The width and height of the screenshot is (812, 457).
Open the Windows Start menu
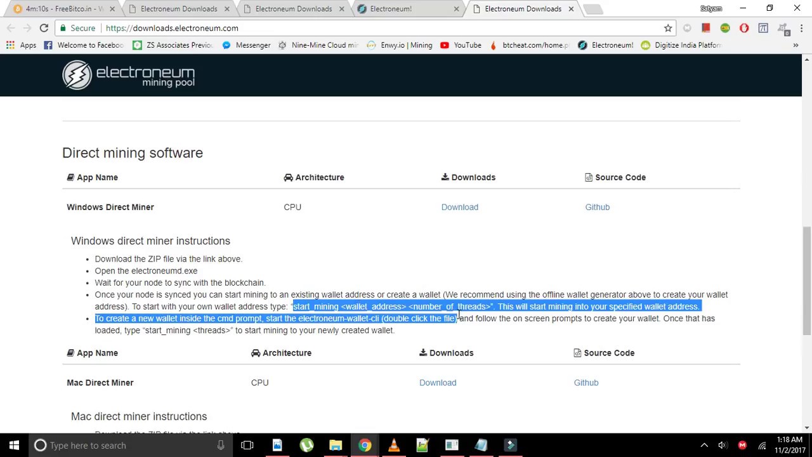point(14,445)
